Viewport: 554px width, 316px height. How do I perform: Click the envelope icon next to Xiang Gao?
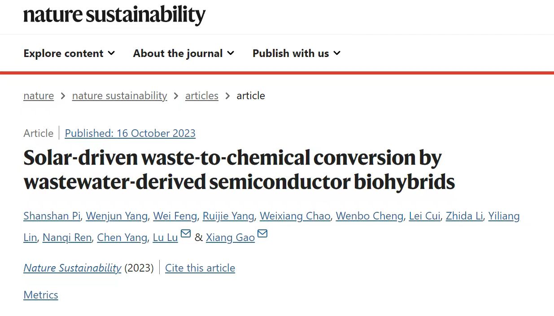[262, 234]
